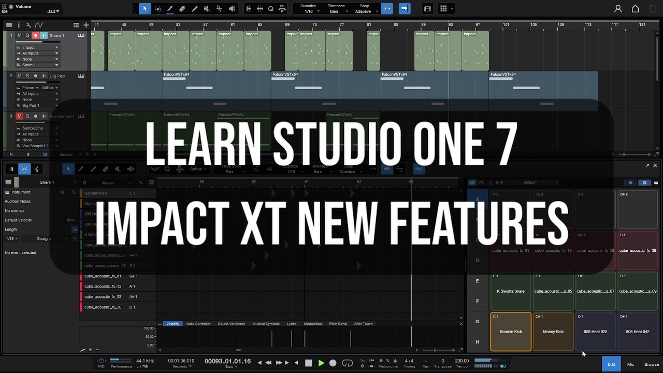Click the stop button in transport
This screenshot has width=663, height=373.
[x=309, y=363]
